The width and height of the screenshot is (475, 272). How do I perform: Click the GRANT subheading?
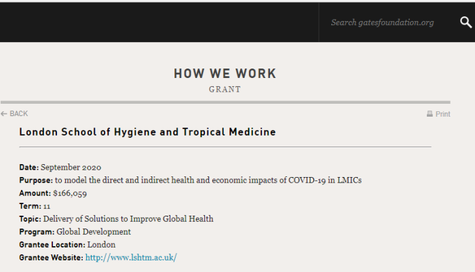click(225, 90)
